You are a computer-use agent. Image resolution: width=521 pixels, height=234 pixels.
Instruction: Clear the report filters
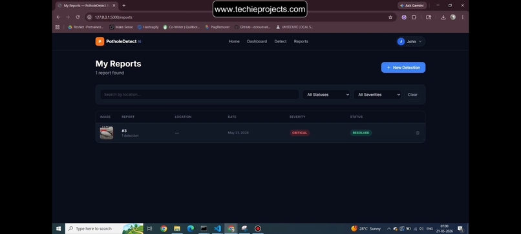point(412,95)
